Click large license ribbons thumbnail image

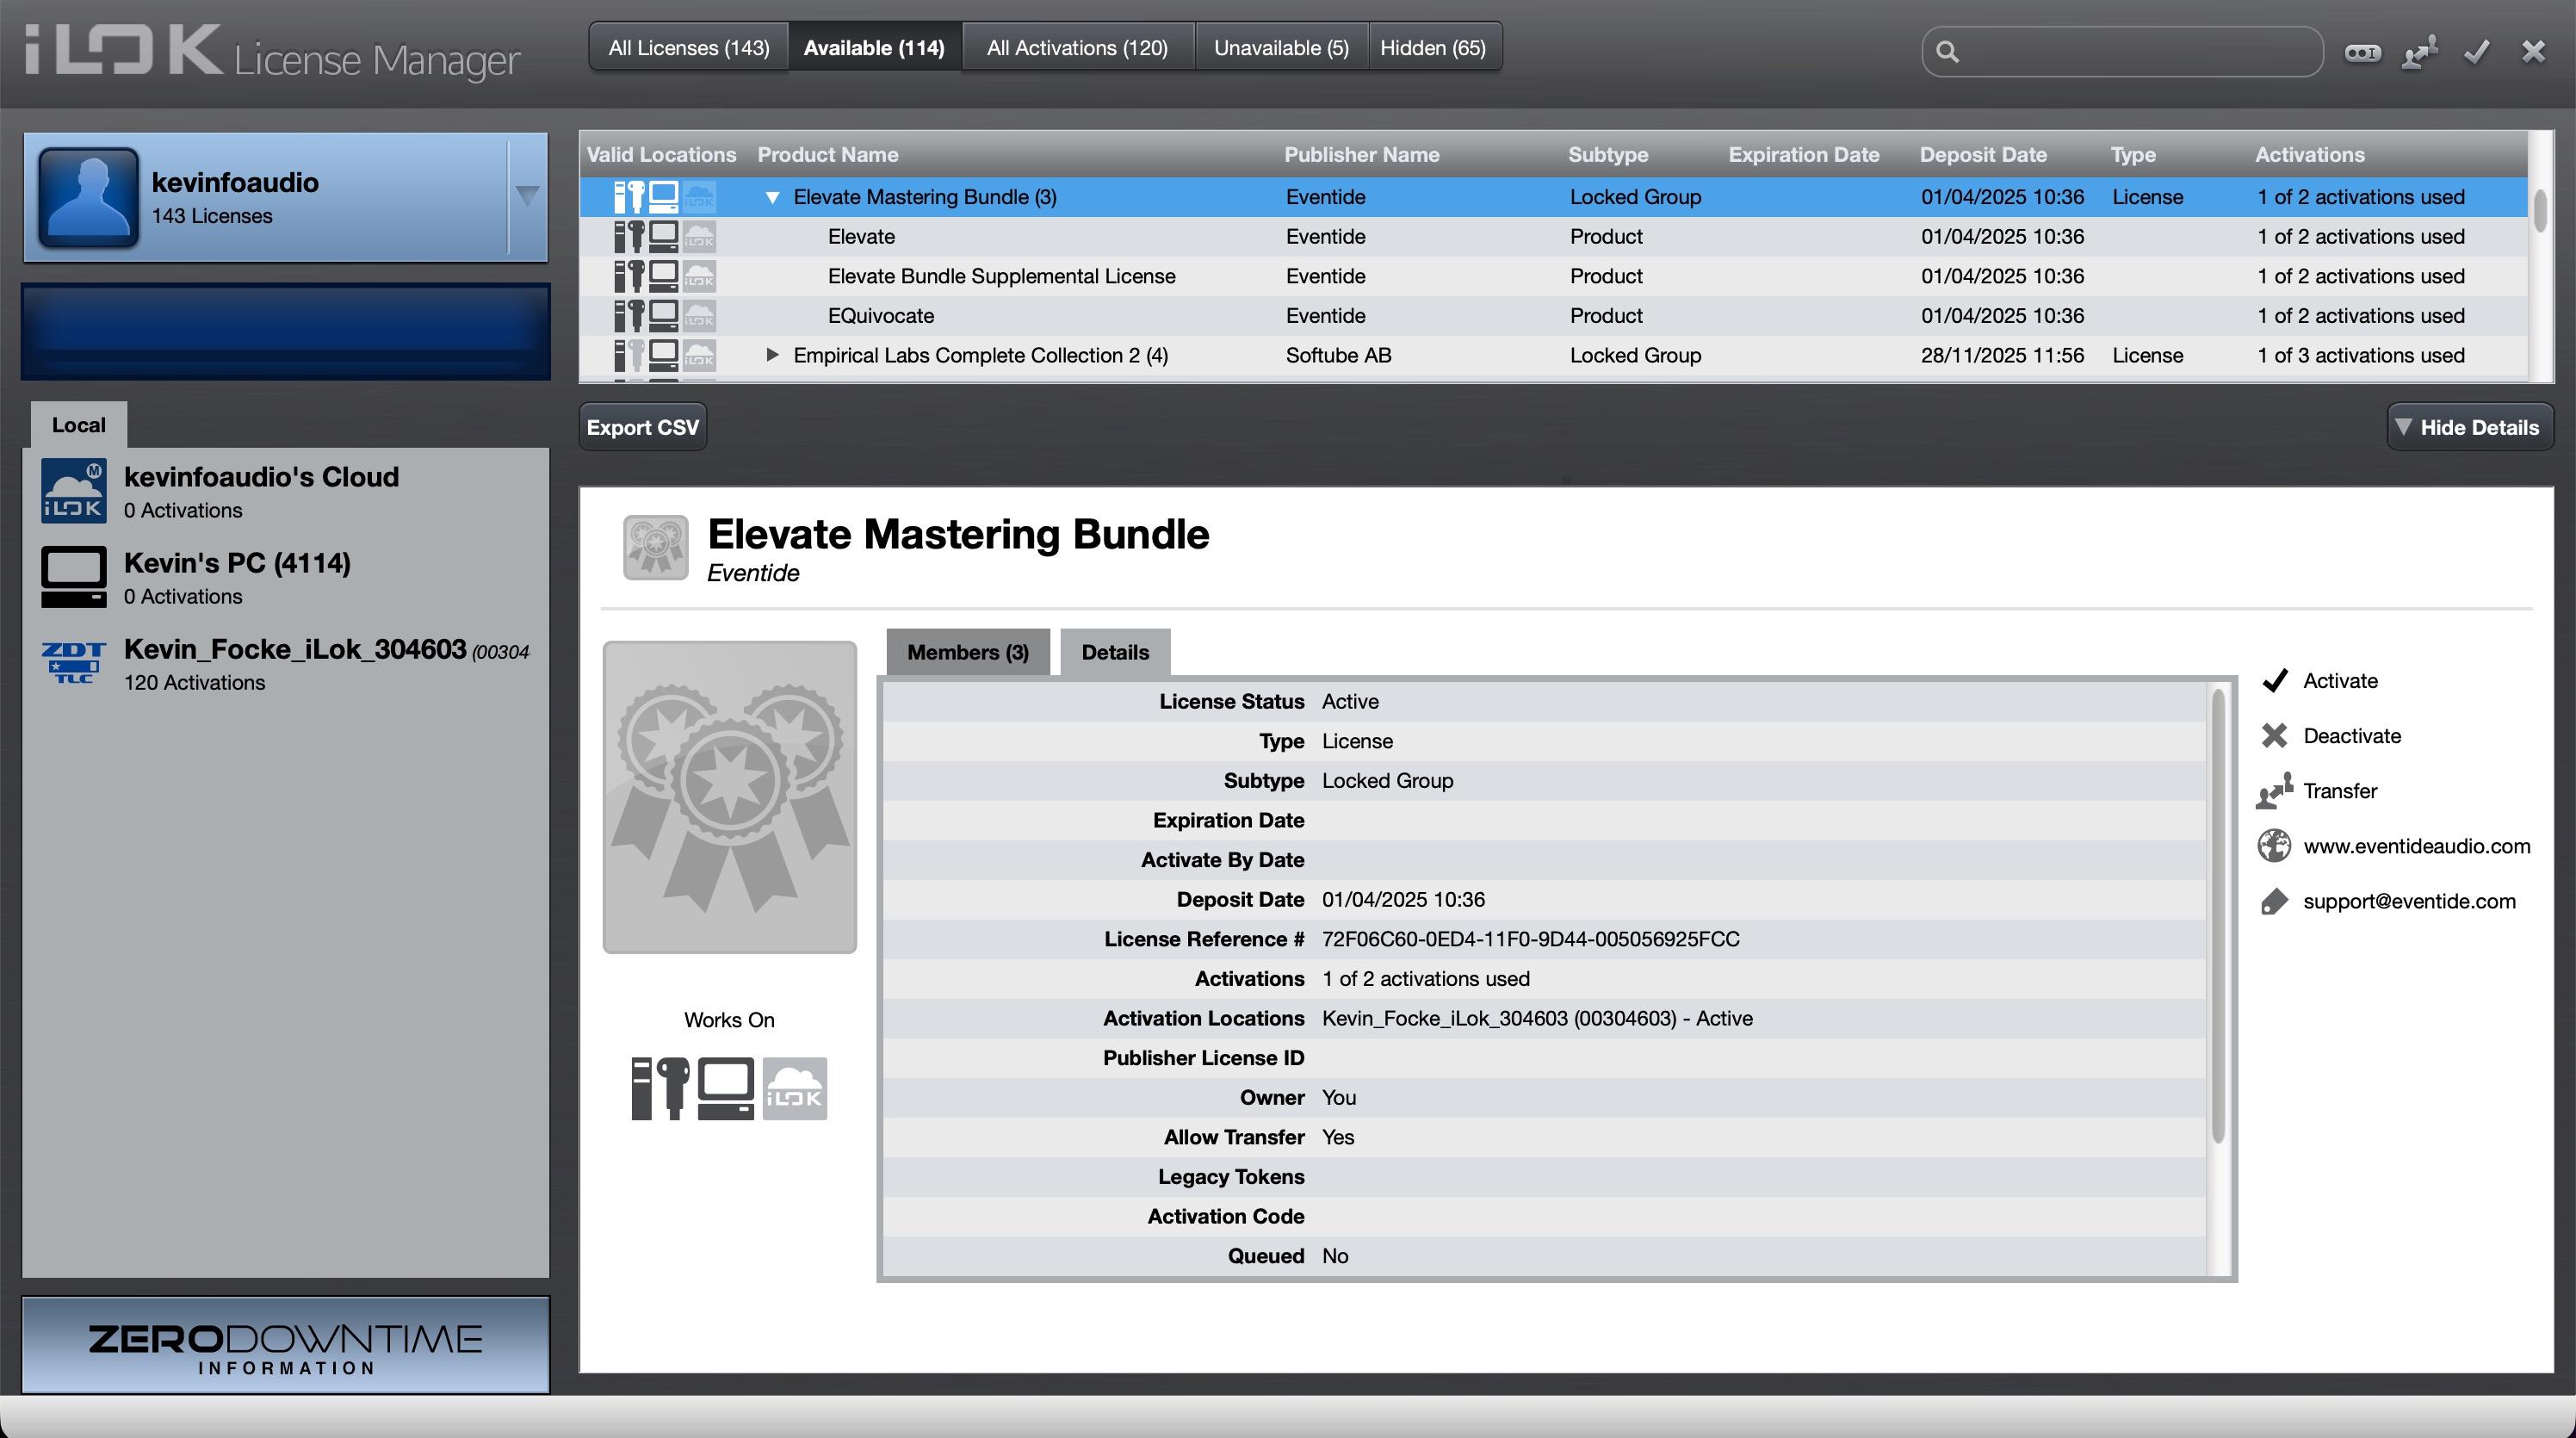click(729, 797)
